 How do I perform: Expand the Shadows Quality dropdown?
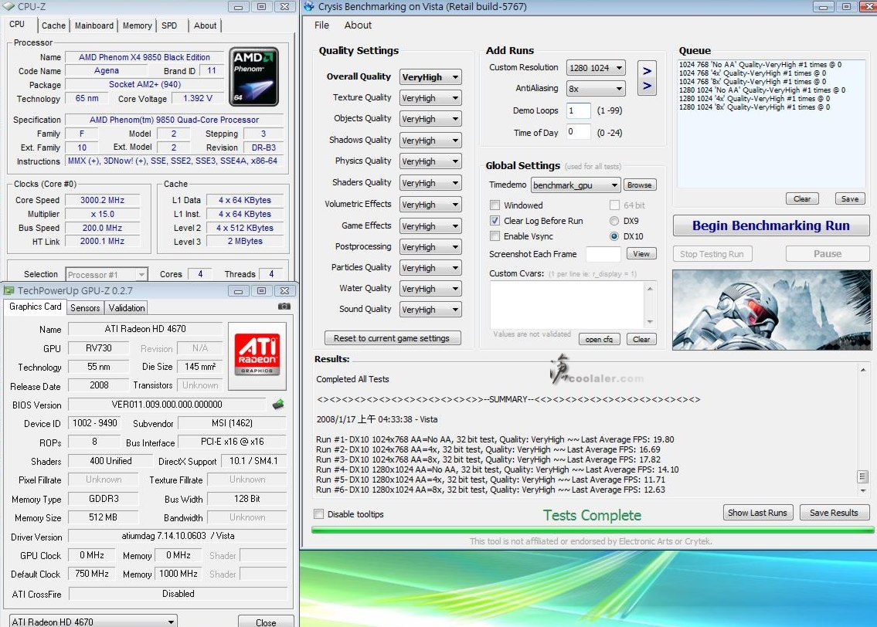pyautogui.click(x=430, y=141)
